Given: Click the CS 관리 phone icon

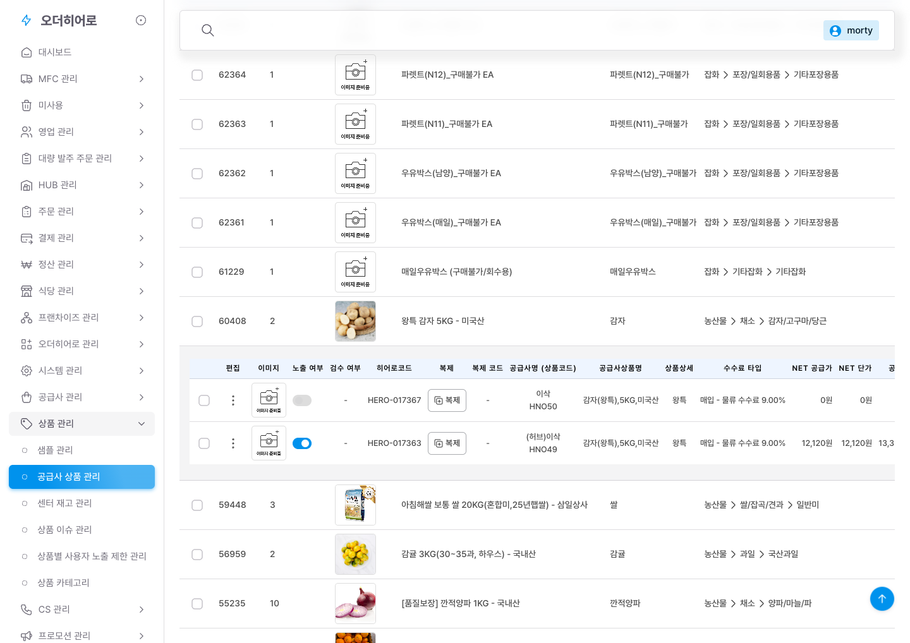Looking at the screenshot, I should coord(27,610).
